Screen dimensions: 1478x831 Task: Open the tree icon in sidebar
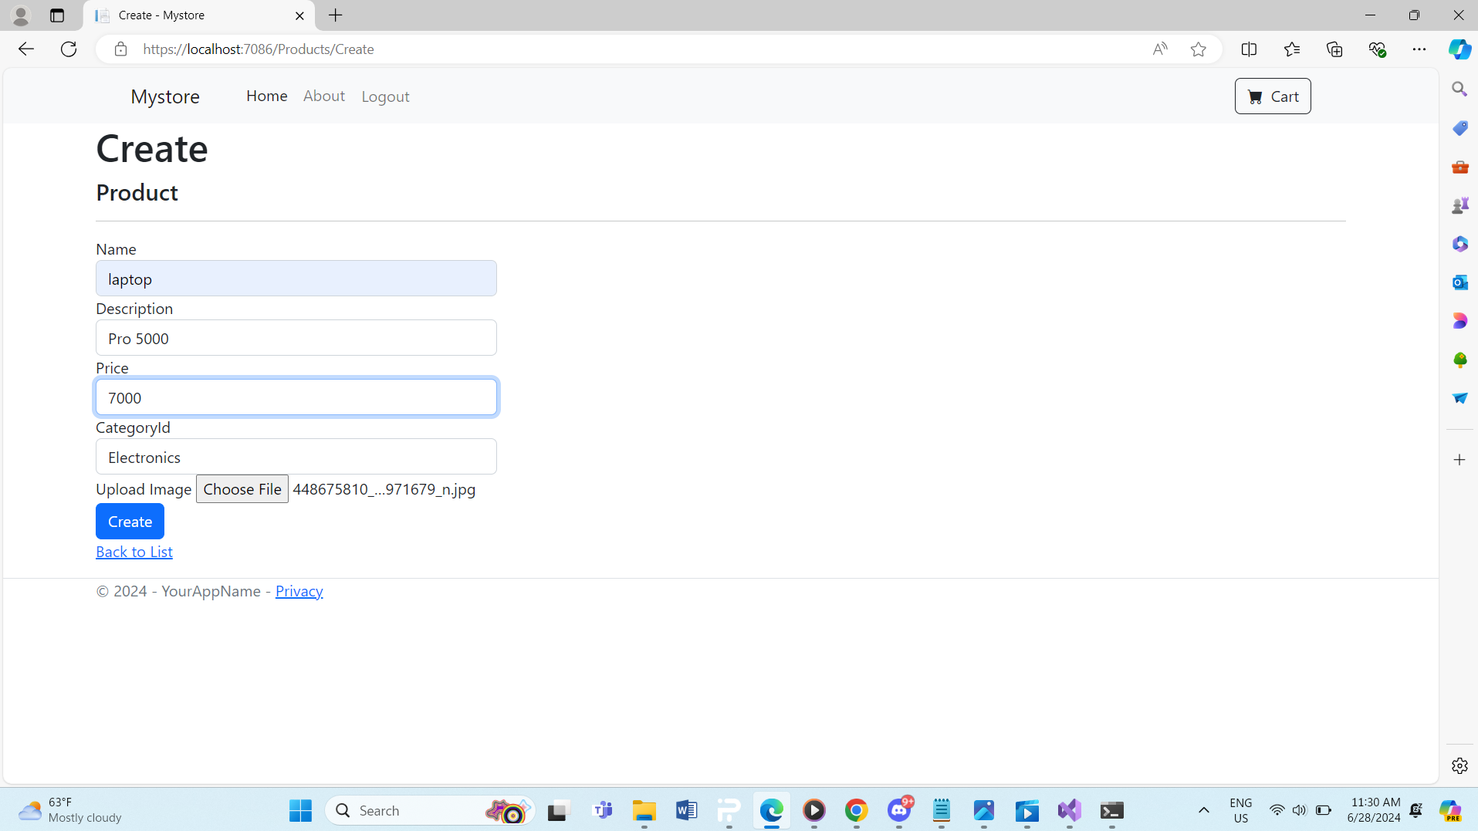click(1459, 360)
